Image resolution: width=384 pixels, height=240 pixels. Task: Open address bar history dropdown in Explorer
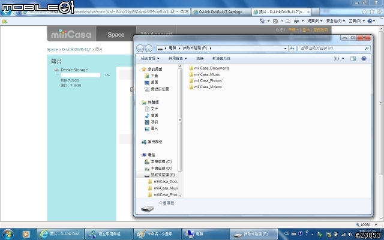(286, 49)
